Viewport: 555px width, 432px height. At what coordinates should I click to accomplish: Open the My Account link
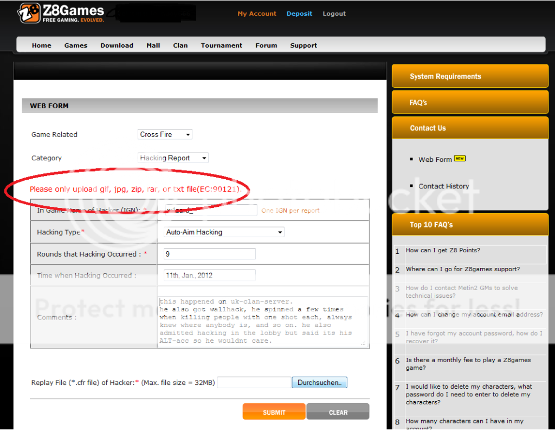coord(256,14)
